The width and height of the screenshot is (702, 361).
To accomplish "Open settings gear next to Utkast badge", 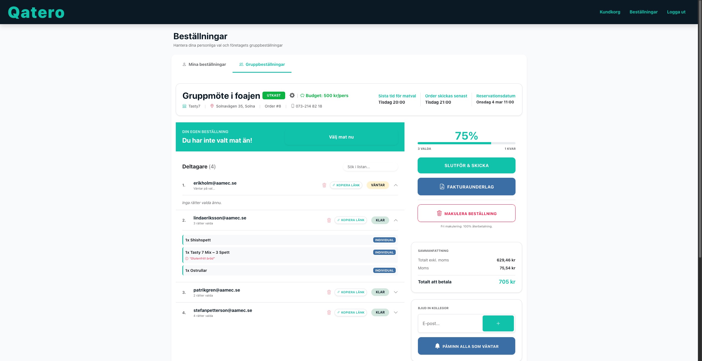I will pos(292,95).
